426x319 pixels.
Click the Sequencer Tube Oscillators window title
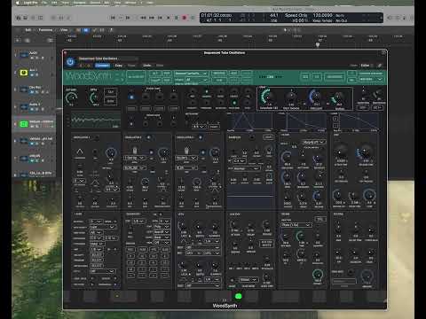click(x=225, y=53)
